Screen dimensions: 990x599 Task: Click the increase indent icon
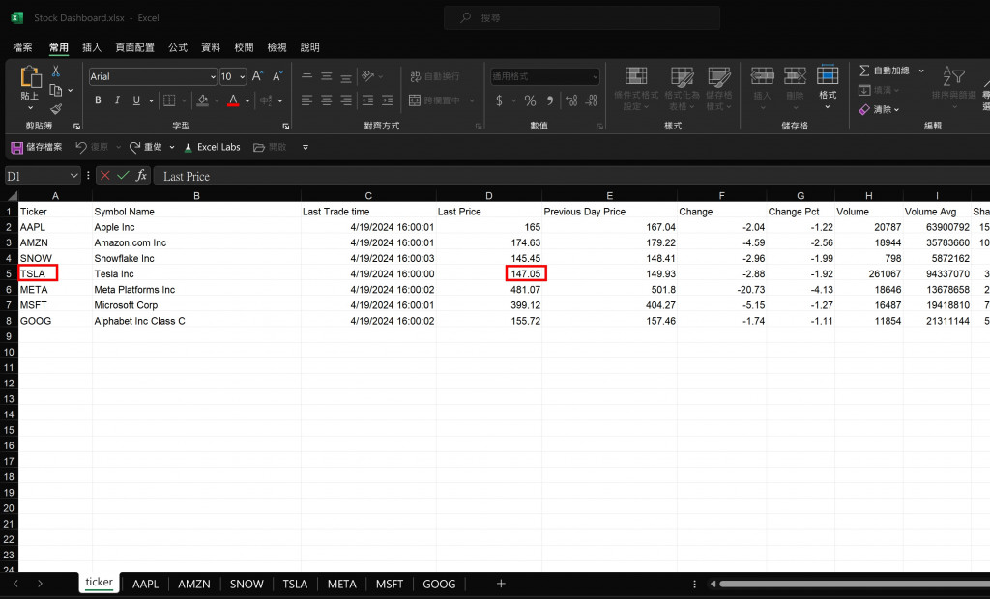point(388,100)
